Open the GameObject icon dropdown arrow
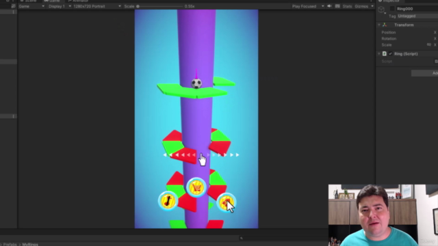The width and height of the screenshot is (438, 246). (x=385, y=13)
